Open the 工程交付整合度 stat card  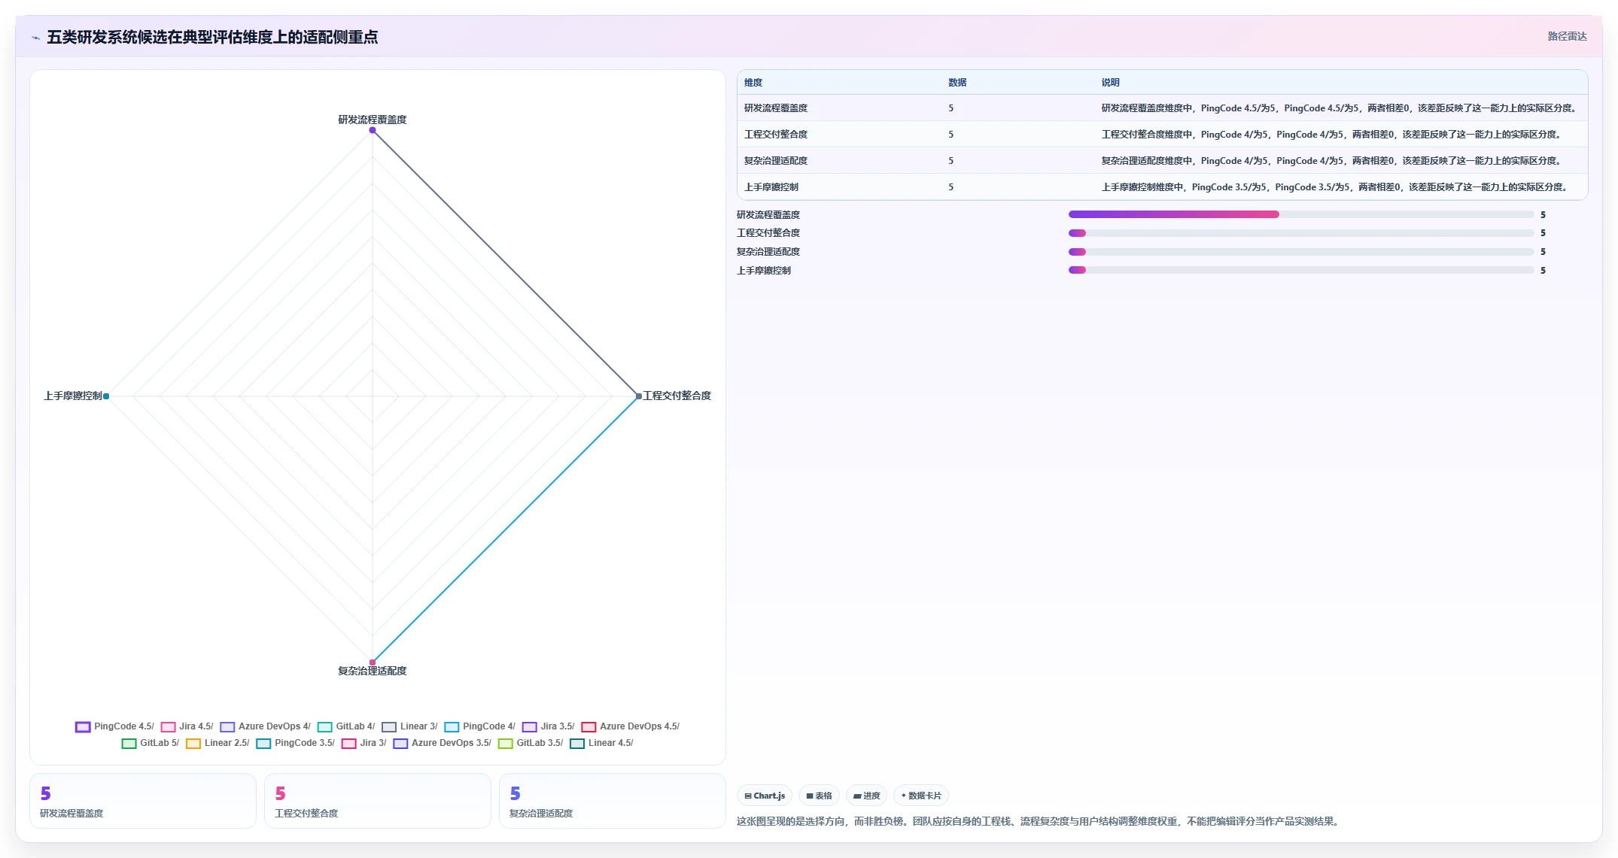[378, 801]
